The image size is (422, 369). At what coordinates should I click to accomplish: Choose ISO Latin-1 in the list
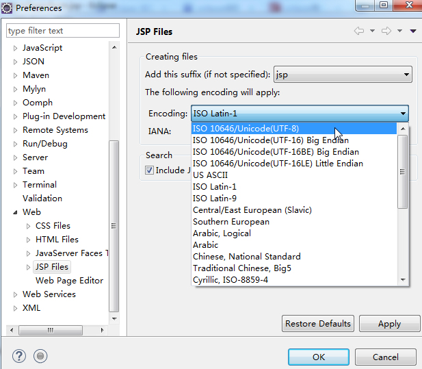(x=294, y=187)
